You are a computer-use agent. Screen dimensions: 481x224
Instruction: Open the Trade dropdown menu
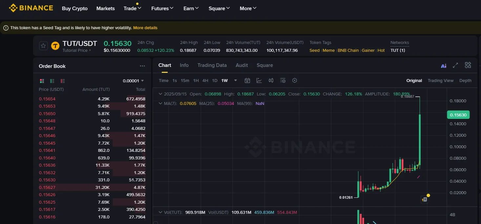click(x=132, y=8)
